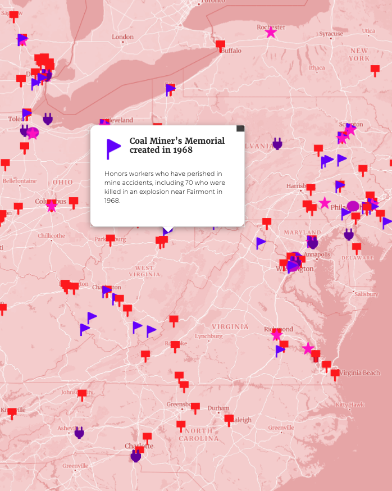This screenshot has width=392, height=491.
Task: Select the red marker beside the Delaware label
Action: pos(356,249)
